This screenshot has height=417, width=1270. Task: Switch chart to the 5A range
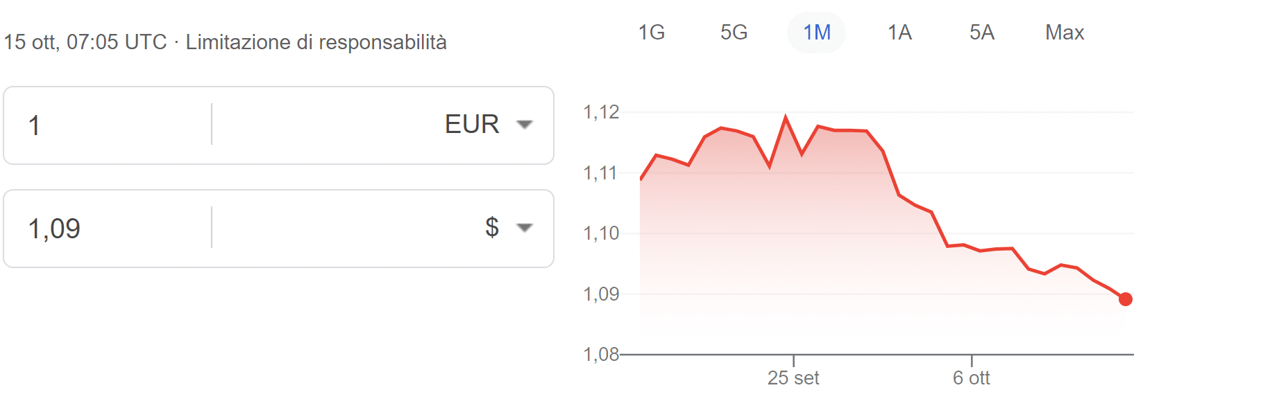tap(982, 33)
